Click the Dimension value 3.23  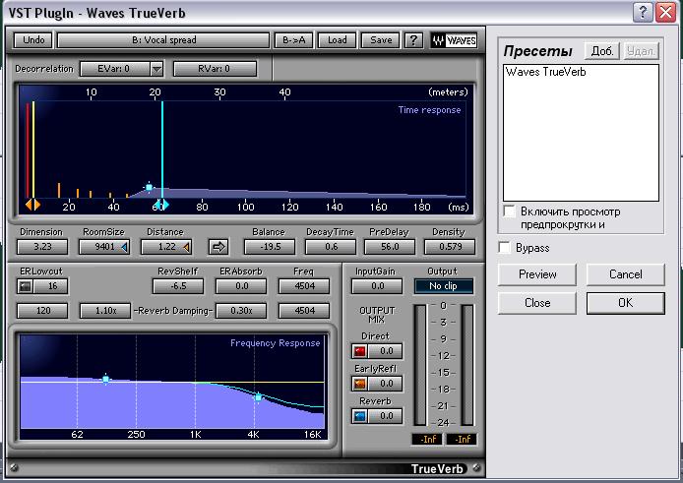[42, 247]
